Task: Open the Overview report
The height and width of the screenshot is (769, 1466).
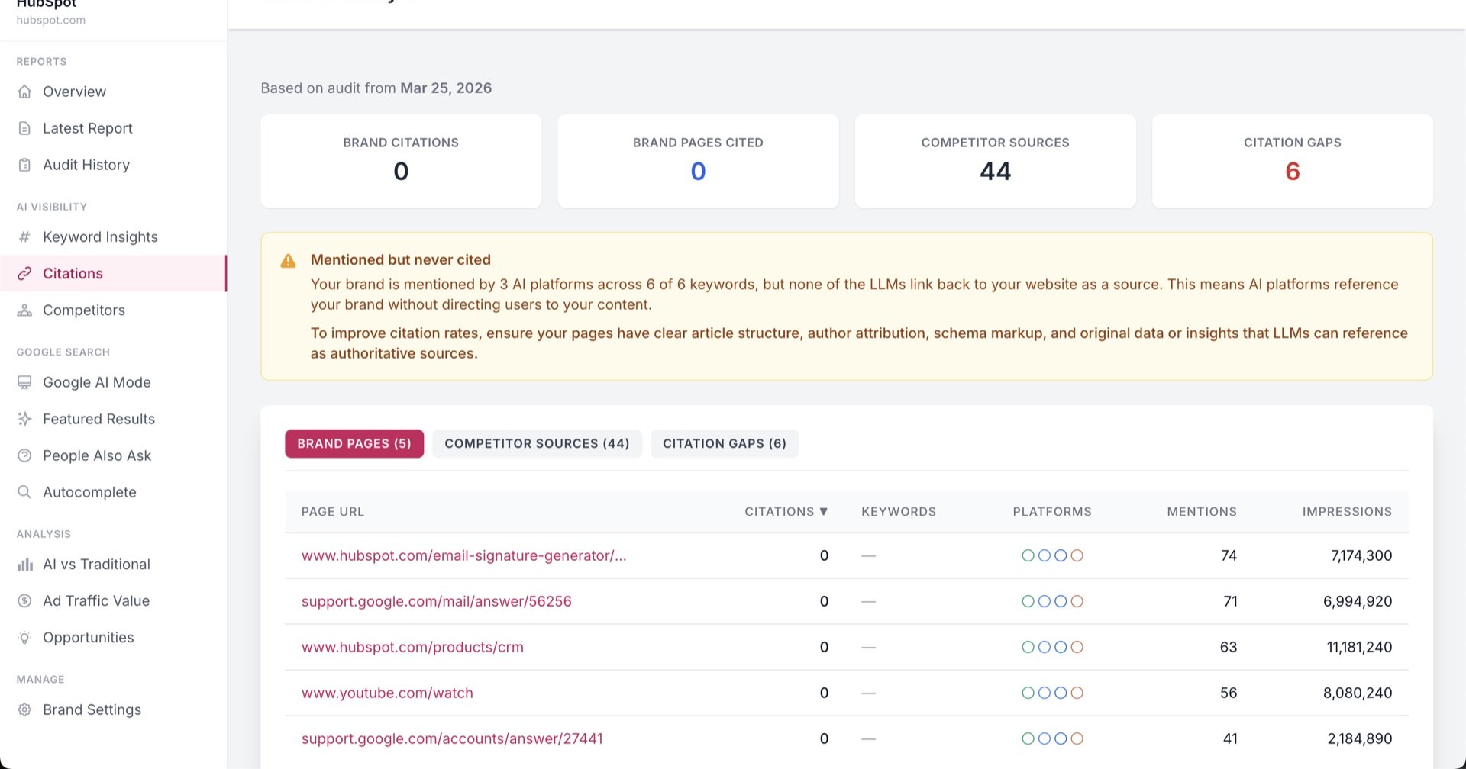Action: (x=113, y=92)
